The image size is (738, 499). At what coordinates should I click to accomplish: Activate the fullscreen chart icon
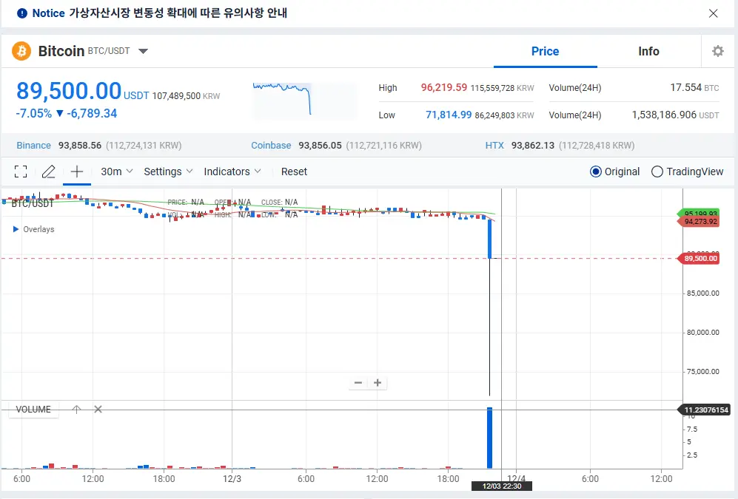[x=21, y=171]
